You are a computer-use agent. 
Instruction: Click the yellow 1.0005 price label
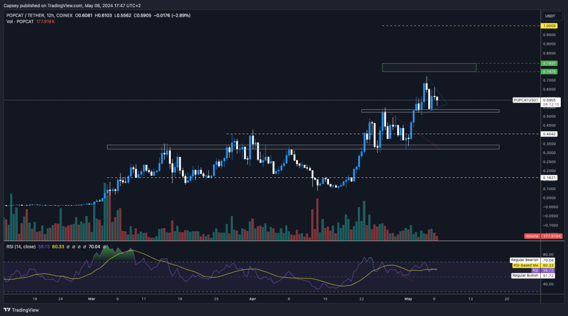(549, 26)
